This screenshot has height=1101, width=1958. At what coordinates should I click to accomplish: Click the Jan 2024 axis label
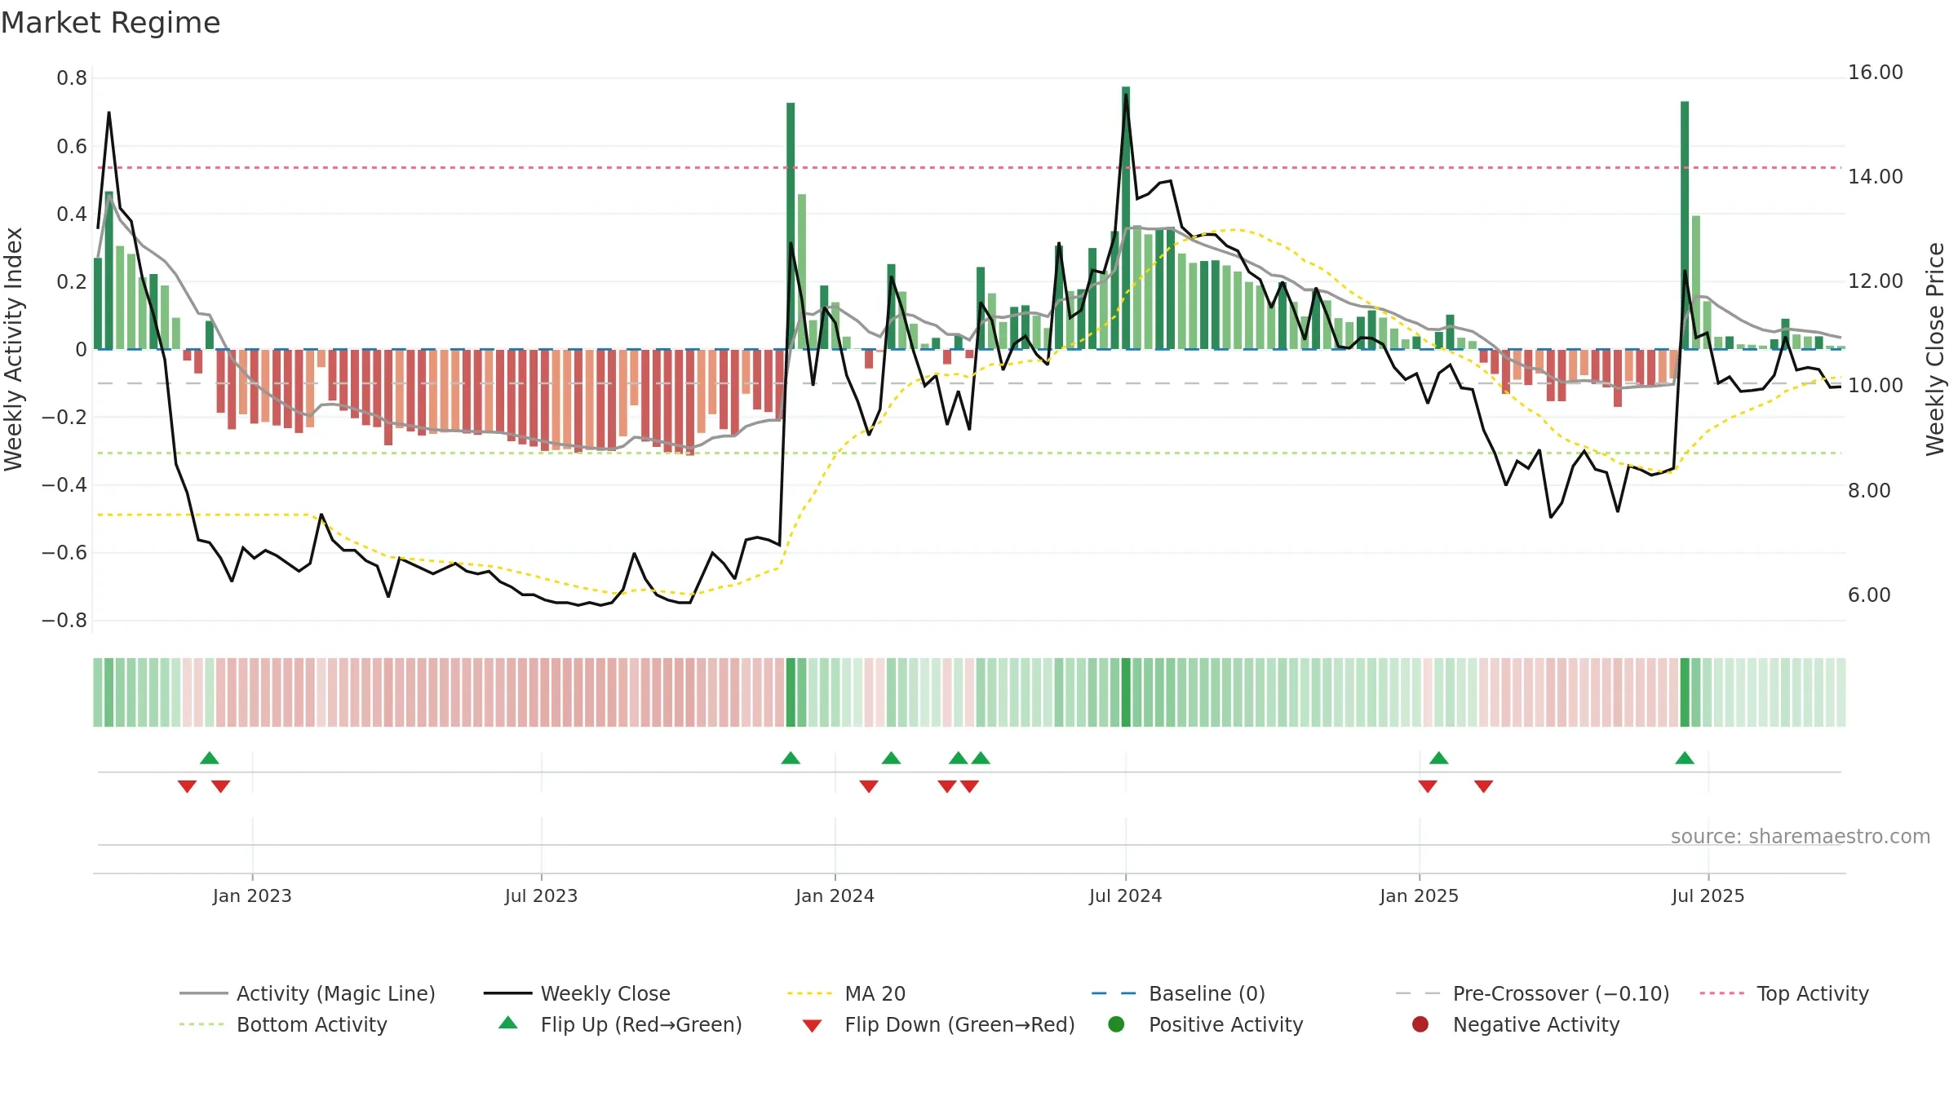835,895
